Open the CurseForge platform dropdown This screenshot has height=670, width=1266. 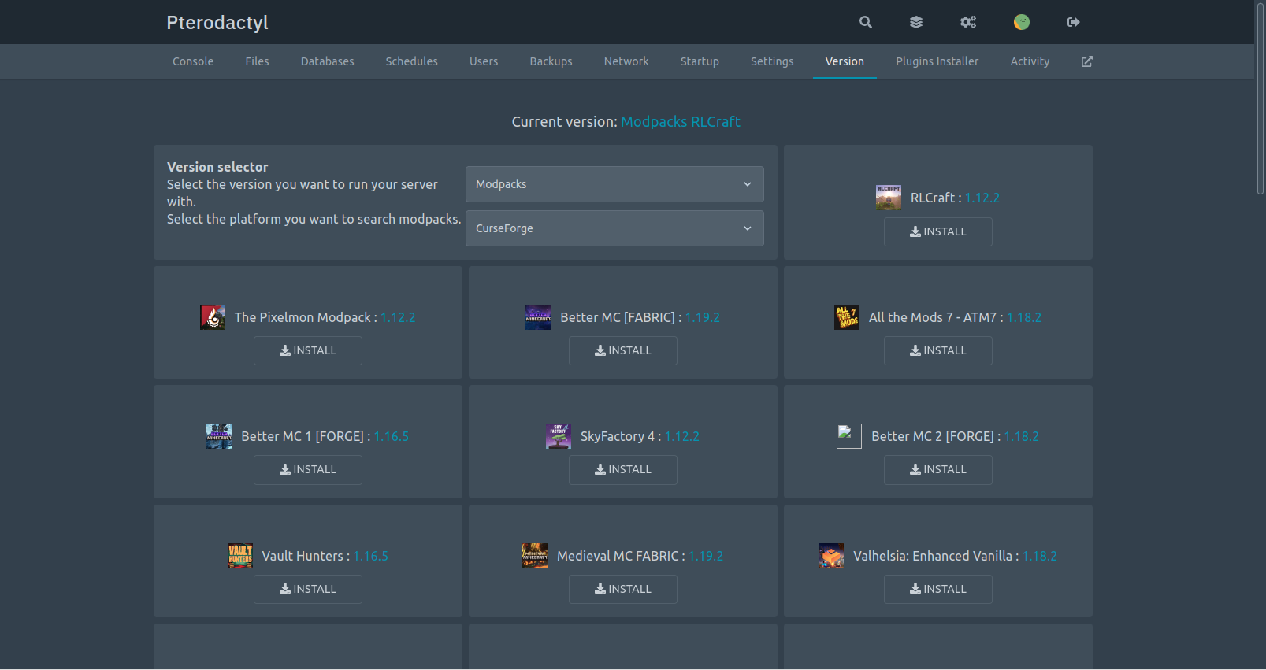point(614,228)
